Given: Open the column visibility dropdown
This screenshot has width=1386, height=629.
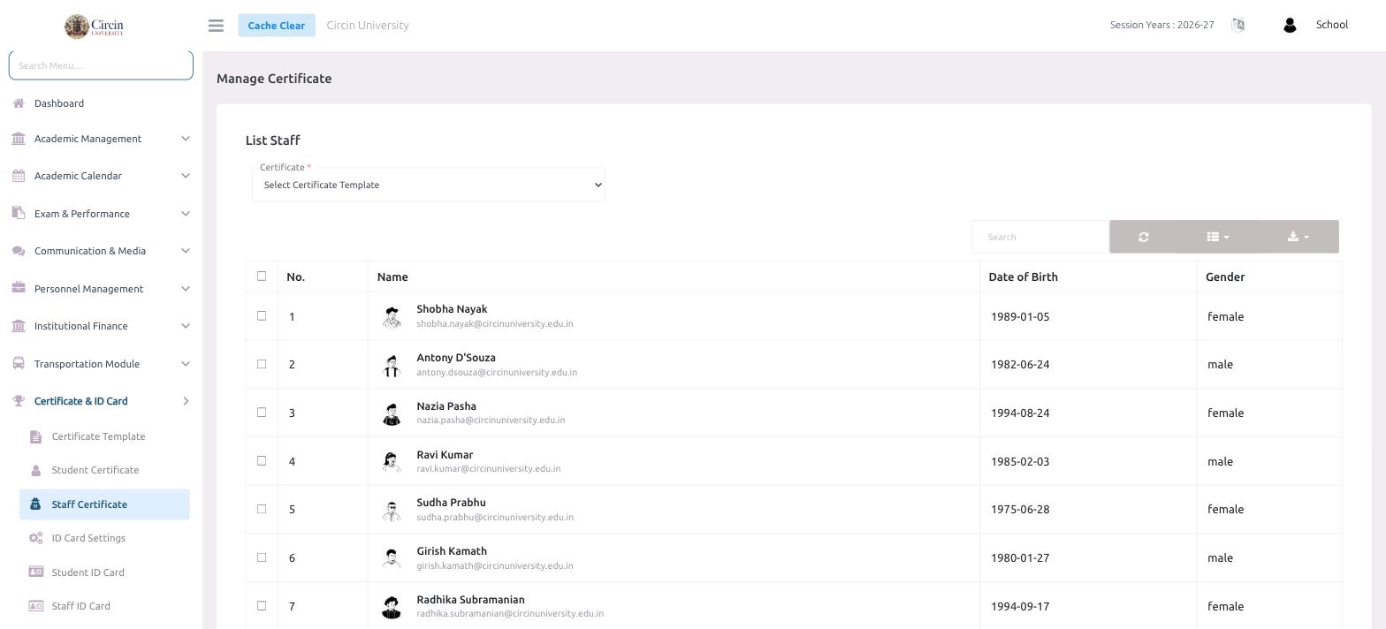Looking at the screenshot, I should click(x=1218, y=237).
